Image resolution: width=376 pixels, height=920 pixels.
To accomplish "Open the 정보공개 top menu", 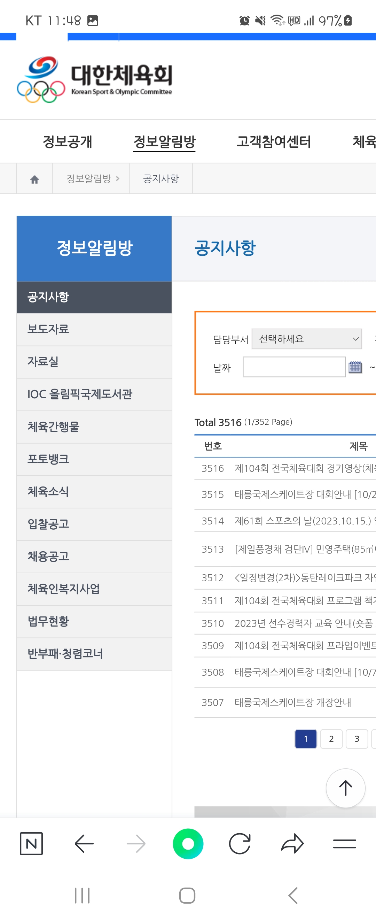I will click(68, 141).
